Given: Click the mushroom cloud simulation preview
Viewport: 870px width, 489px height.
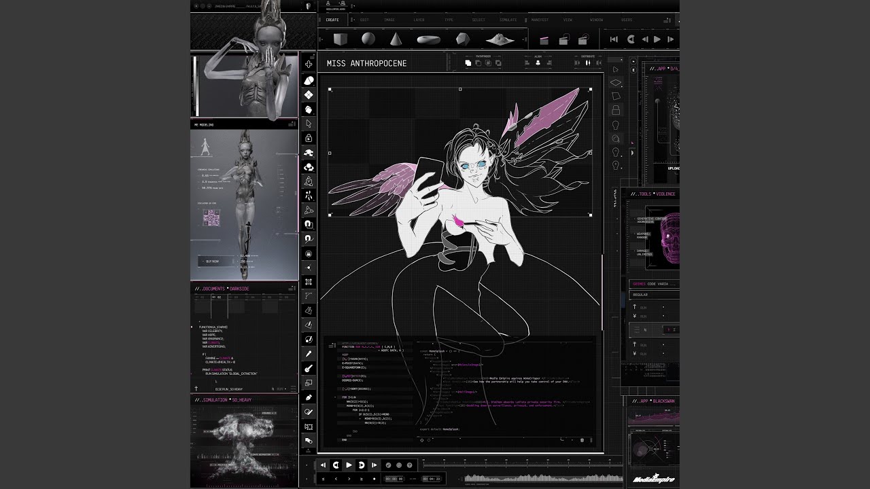Looking at the screenshot, I should (x=243, y=444).
